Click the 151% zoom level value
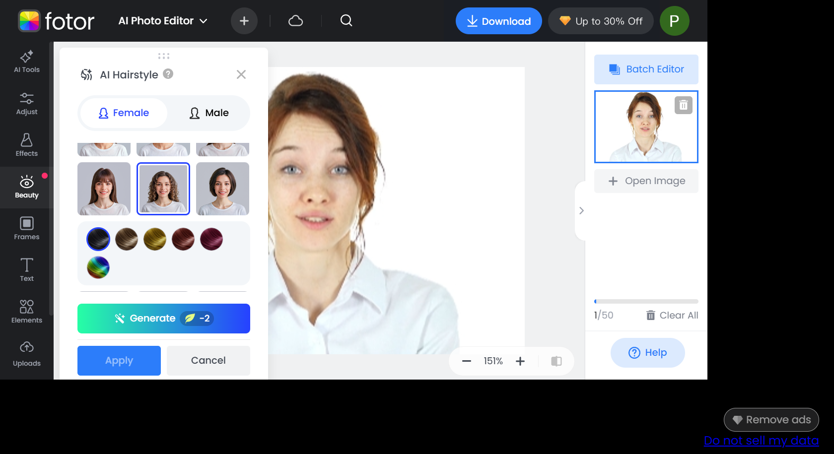Image resolution: width=834 pixels, height=454 pixels. [493, 361]
